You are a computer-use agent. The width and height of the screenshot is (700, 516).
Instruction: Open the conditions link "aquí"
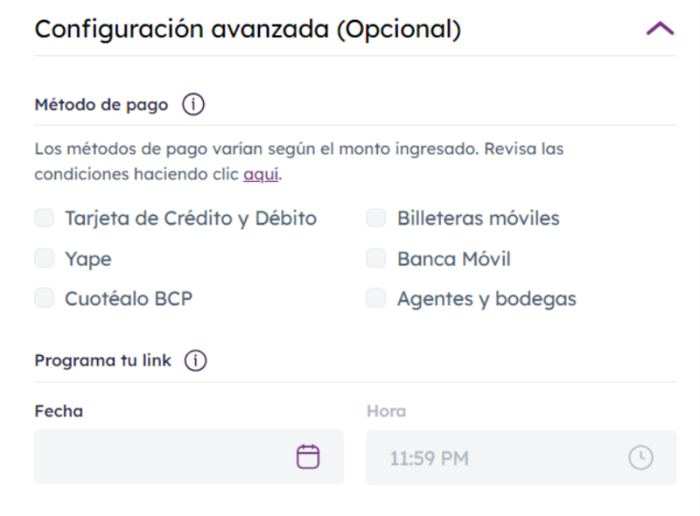click(261, 175)
